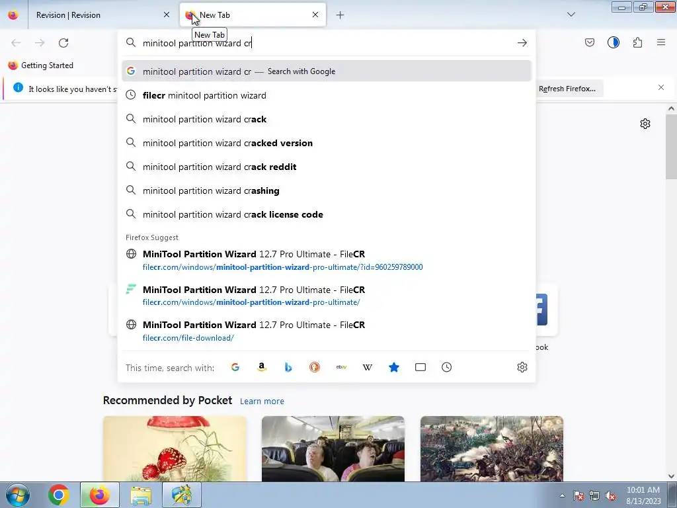Open the battle painting Pocket story thumbnail
Viewport: 677px width, 508px height.
point(492,448)
